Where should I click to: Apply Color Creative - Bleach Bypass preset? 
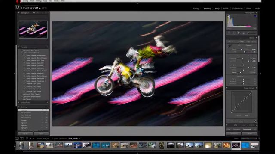pos(37,58)
